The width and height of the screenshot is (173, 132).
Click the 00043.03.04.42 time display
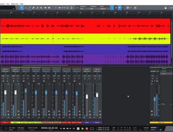point(49,128)
